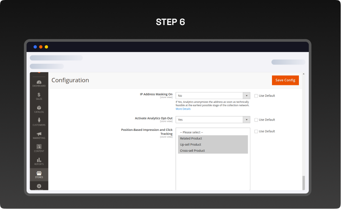The image size is (341, 209).
Task: Open the Dashboard icon in sidebar
Action: coord(39,82)
